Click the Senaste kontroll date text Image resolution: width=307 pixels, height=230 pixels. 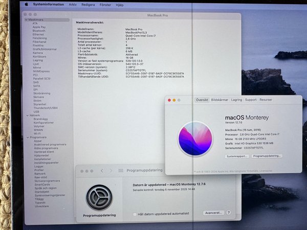click(164, 190)
